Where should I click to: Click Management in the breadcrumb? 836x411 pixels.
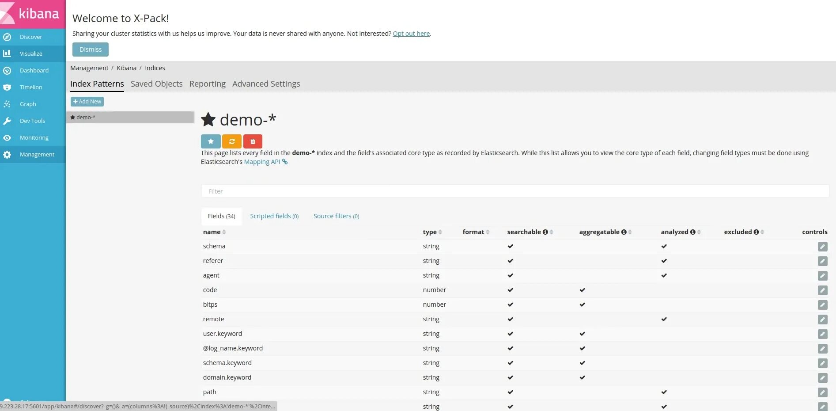pos(89,68)
